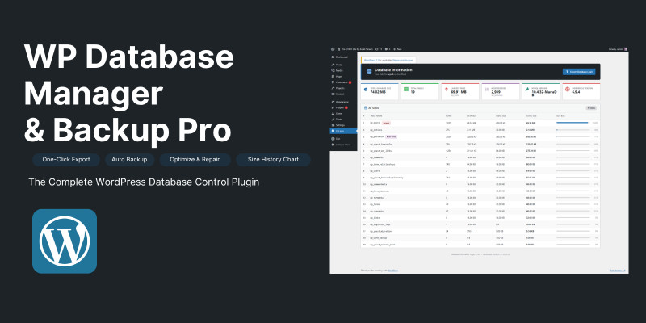Click the Optimize & Repair pill
Screen dimensions: 646x323
pos(195,159)
